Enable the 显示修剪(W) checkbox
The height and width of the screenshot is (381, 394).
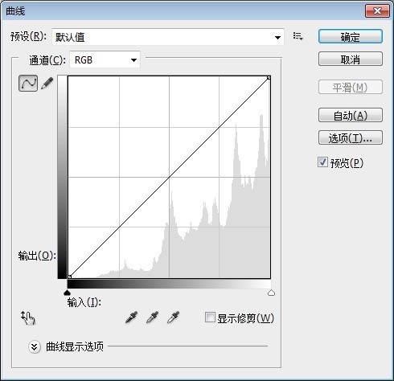pos(210,317)
